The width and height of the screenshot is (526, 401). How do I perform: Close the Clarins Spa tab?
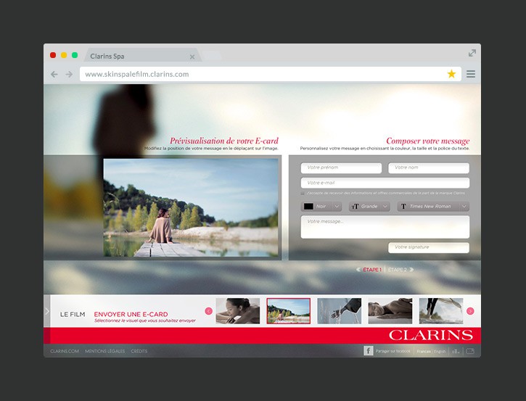point(192,57)
